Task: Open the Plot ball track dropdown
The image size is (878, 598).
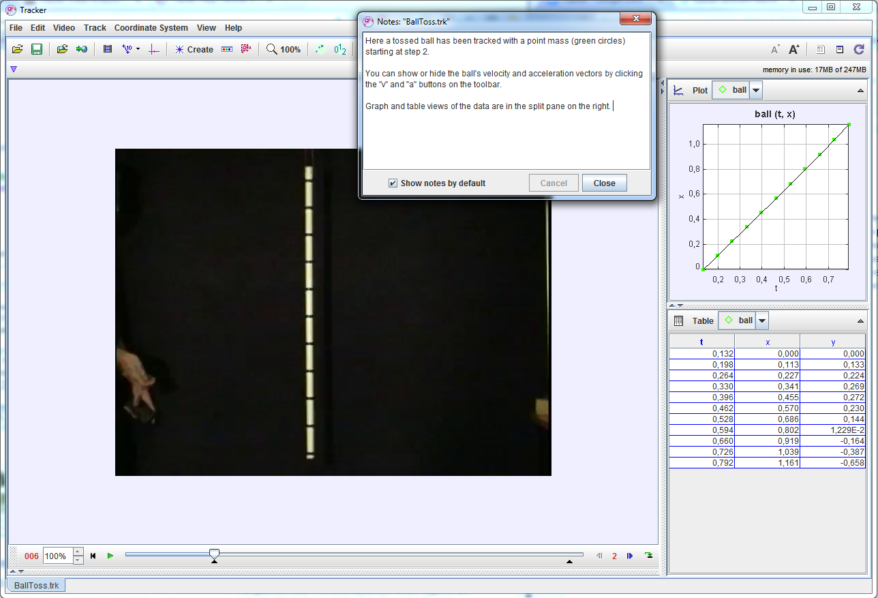Action: [x=756, y=90]
